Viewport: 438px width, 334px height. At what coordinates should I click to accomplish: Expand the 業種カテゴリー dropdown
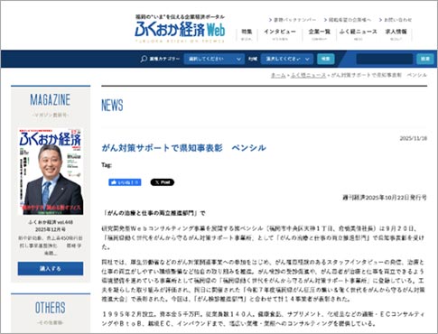214,59
